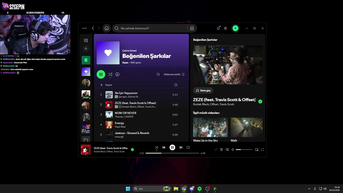
Task: Toggle shuffle in playlist header
Action: tap(110, 74)
